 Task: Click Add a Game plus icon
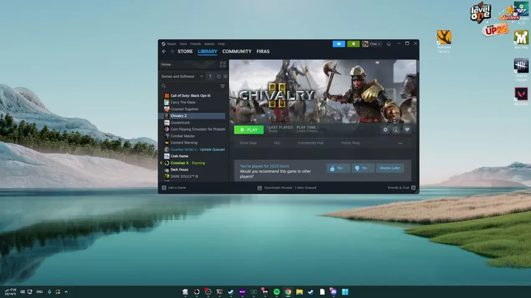pyautogui.click(x=164, y=188)
